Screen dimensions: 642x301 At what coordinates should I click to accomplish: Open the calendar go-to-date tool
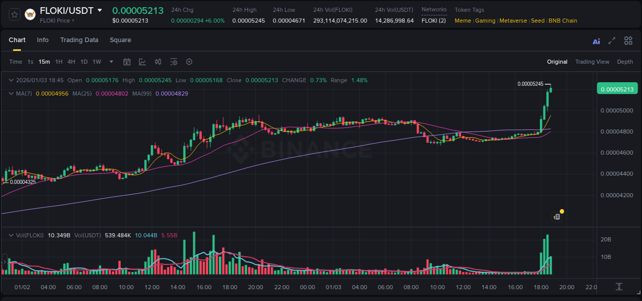[x=127, y=62]
